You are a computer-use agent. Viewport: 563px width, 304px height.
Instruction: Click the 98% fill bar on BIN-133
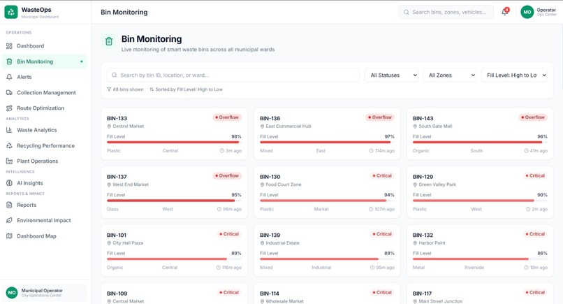tap(174, 143)
